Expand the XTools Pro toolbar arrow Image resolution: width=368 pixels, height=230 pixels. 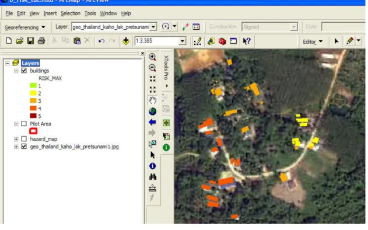click(167, 86)
